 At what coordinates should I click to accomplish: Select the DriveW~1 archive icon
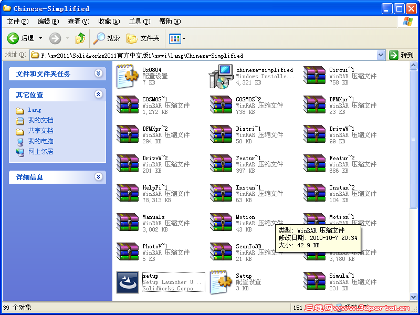pyautogui.click(x=314, y=134)
